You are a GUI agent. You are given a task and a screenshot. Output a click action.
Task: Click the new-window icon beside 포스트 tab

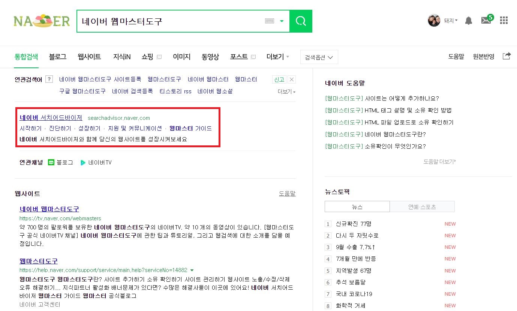click(253, 57)
